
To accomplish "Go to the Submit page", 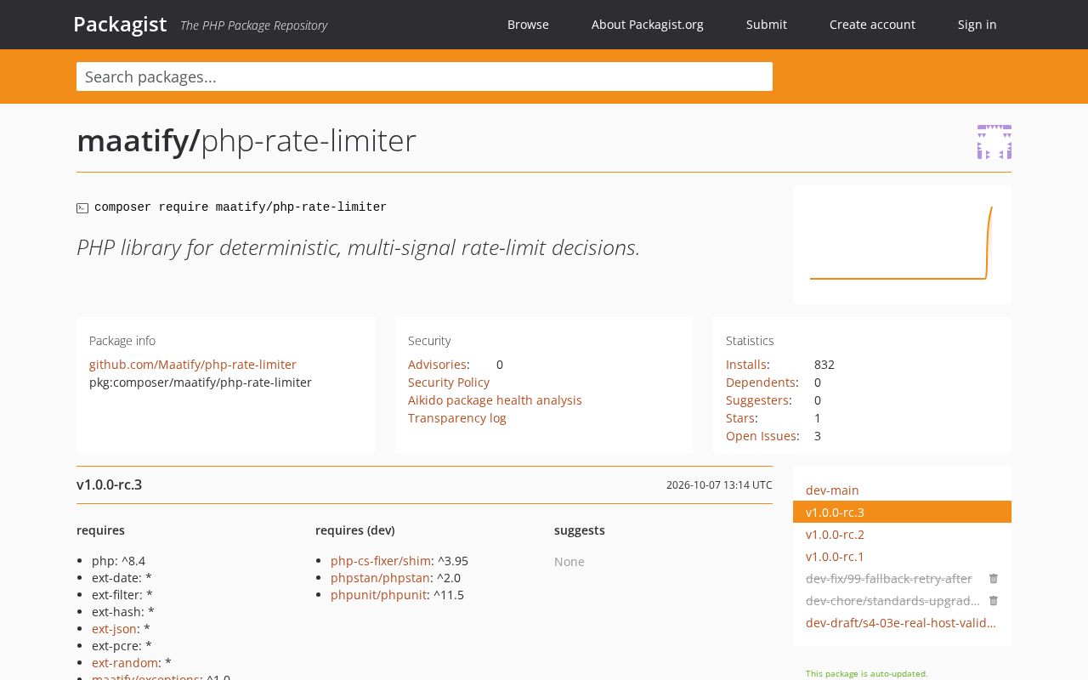I will tap(767, 25).
